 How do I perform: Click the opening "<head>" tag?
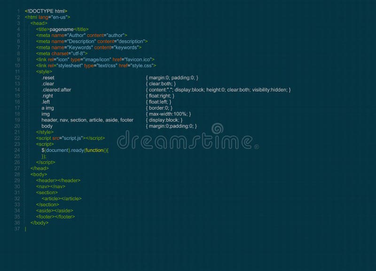[x=39, y=23]
